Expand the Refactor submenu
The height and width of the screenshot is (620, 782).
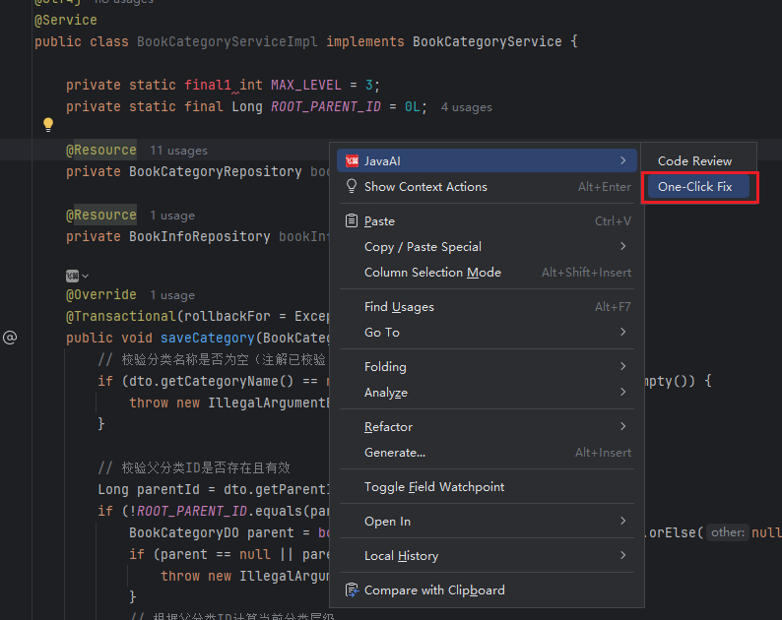[622, 427]
